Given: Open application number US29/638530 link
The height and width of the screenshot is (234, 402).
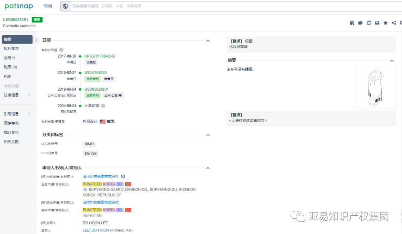Looking at the screenshot, I should coord(95,73).
